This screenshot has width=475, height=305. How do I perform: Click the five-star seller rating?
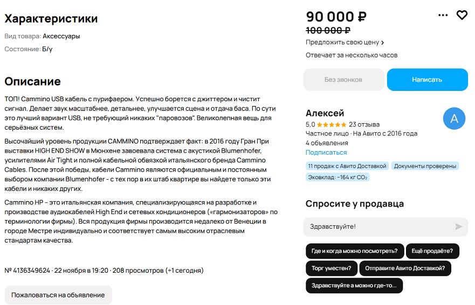[x=332, y=124]
